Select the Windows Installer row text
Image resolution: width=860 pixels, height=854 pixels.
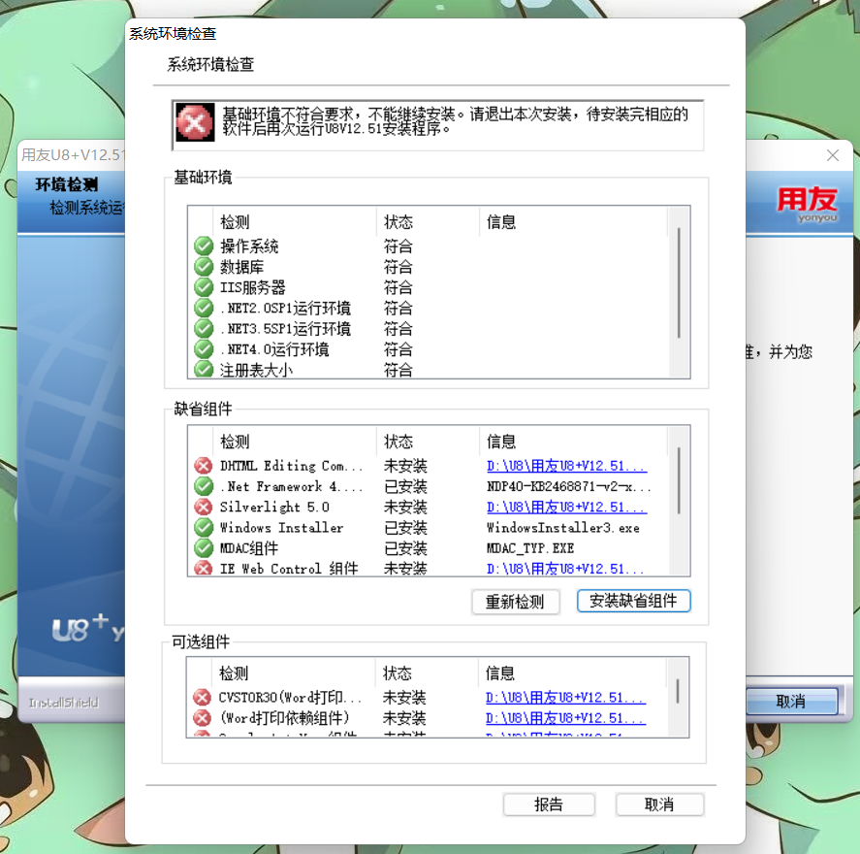[281, 528]
